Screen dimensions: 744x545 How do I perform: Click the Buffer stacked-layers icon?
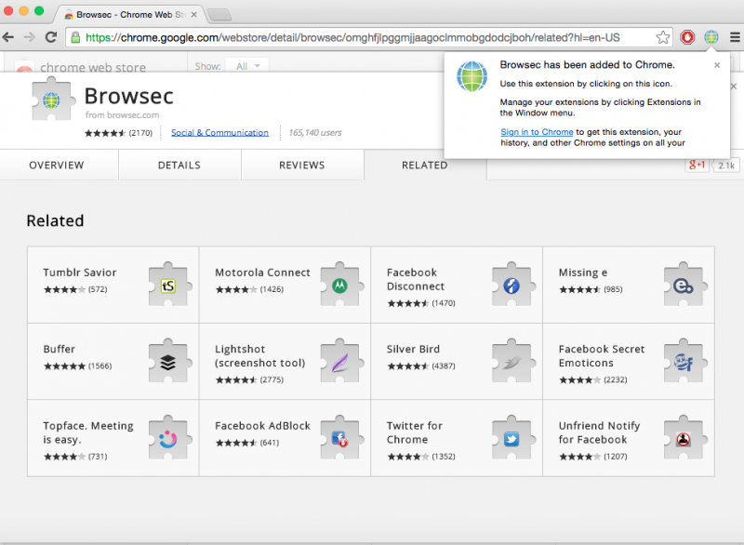(x=168, y=362)
